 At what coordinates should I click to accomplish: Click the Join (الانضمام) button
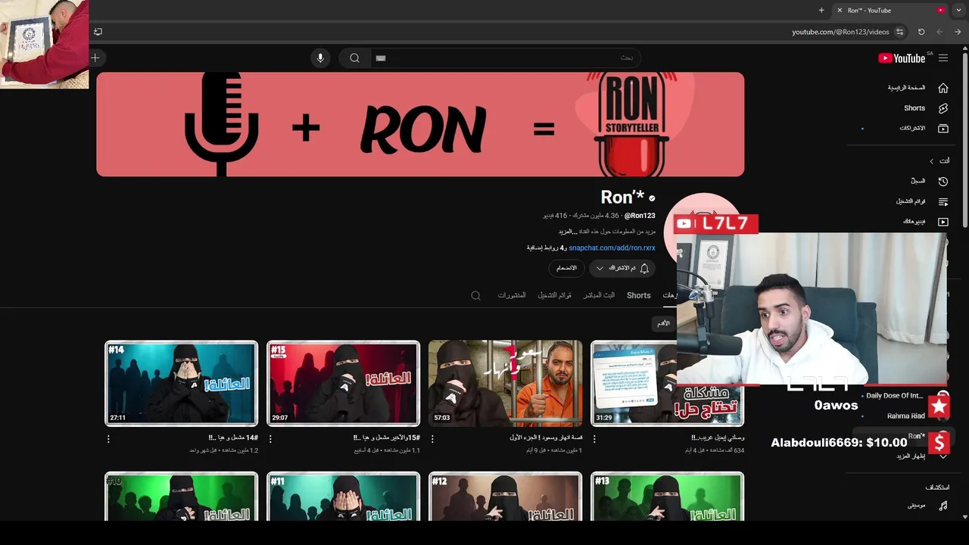tap(566, 268)
